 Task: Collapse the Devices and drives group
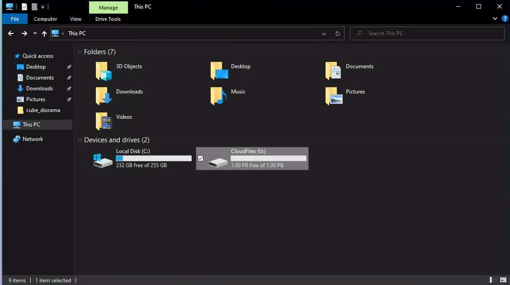(x=80, y=140)
